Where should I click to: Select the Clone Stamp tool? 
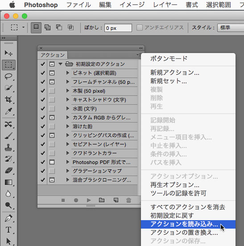pyautogui.click(x=8, y=148)
